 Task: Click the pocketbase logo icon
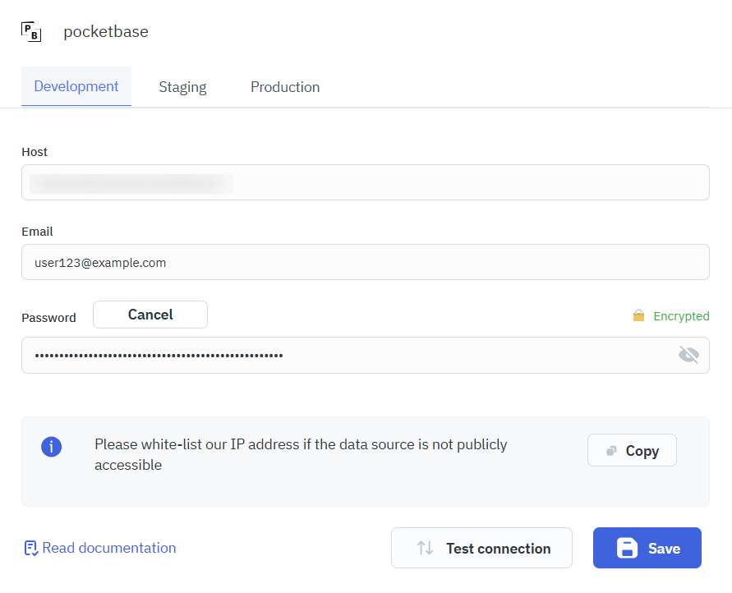(30, 30)
